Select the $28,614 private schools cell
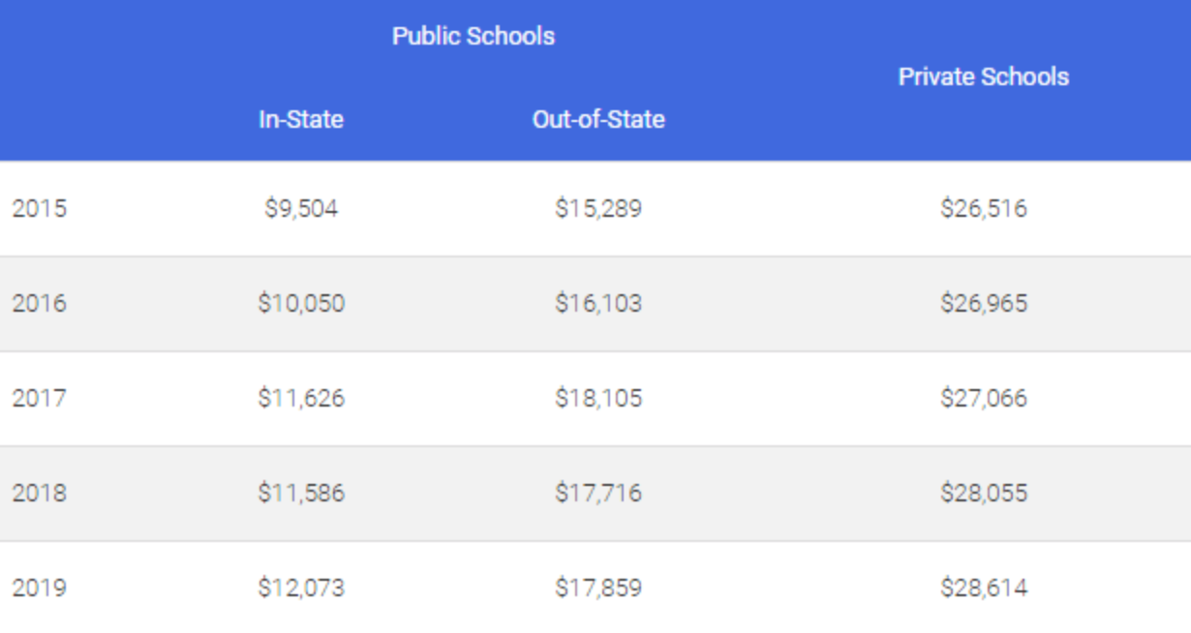1191x633 pixels. point(983,588)
